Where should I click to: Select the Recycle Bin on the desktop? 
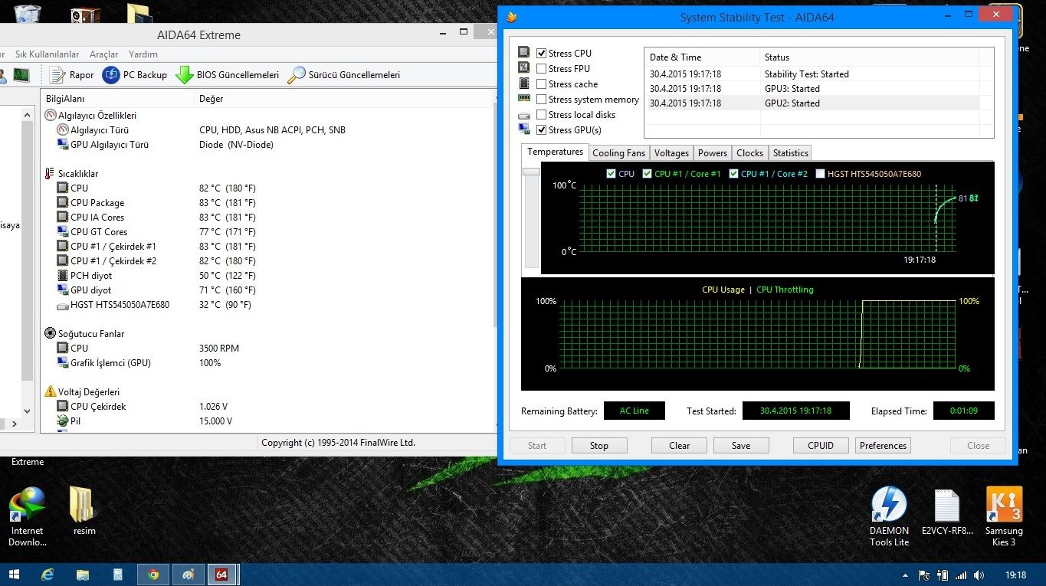pos(27,13)
